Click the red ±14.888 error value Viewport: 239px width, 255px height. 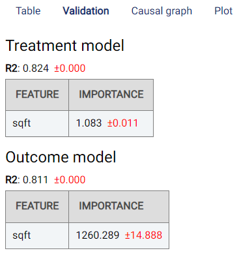pos(143,235)
